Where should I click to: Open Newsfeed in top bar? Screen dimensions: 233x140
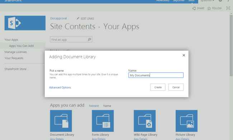(163, 1)
